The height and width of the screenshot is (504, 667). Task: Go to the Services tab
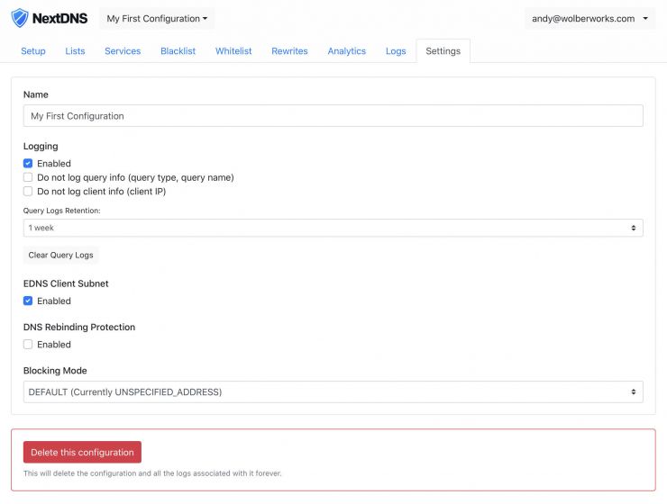point(123,51)
